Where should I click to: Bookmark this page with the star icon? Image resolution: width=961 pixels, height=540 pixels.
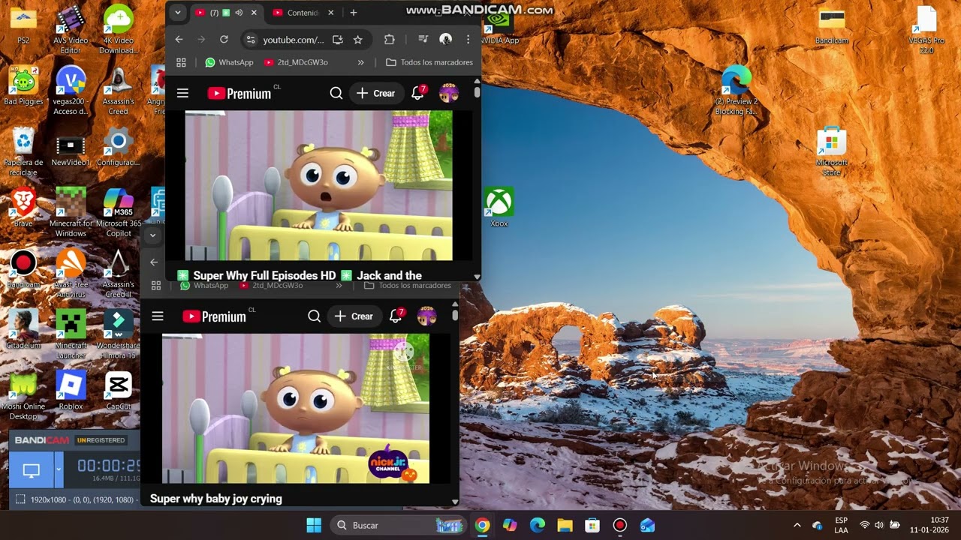coord(358,40)
